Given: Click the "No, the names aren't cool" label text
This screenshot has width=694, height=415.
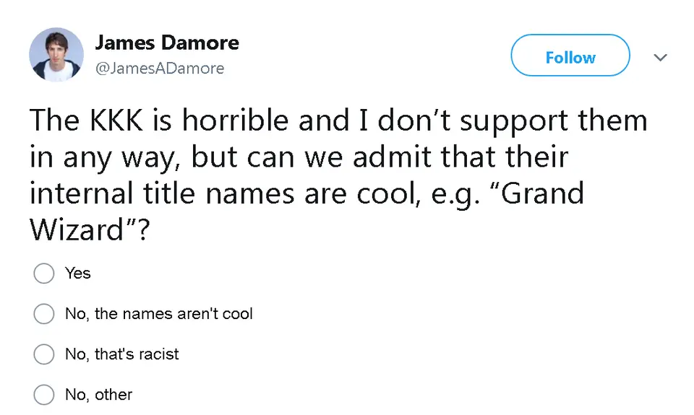Looking at the screenshot, I should pos(159,314).
